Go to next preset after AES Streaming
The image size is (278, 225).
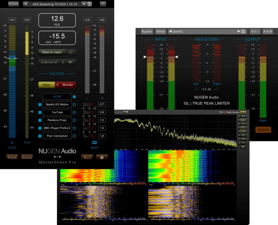tap(85, 4)
